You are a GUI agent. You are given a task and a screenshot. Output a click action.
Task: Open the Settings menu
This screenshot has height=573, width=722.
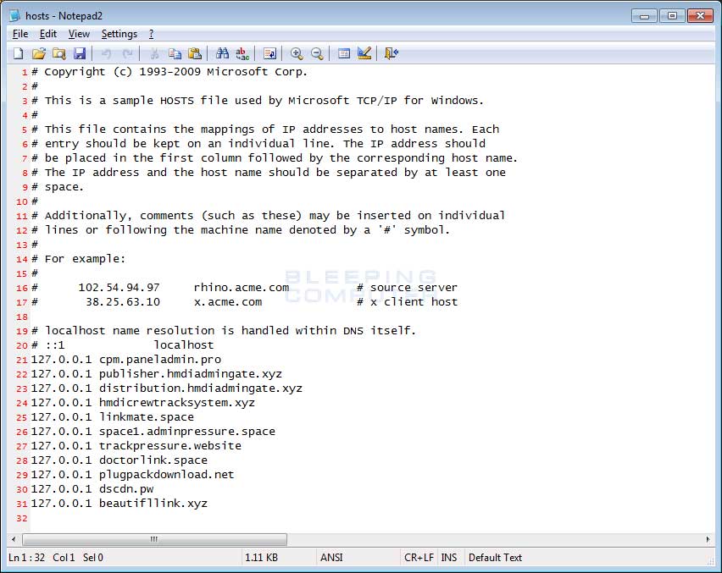pos(119,34)
